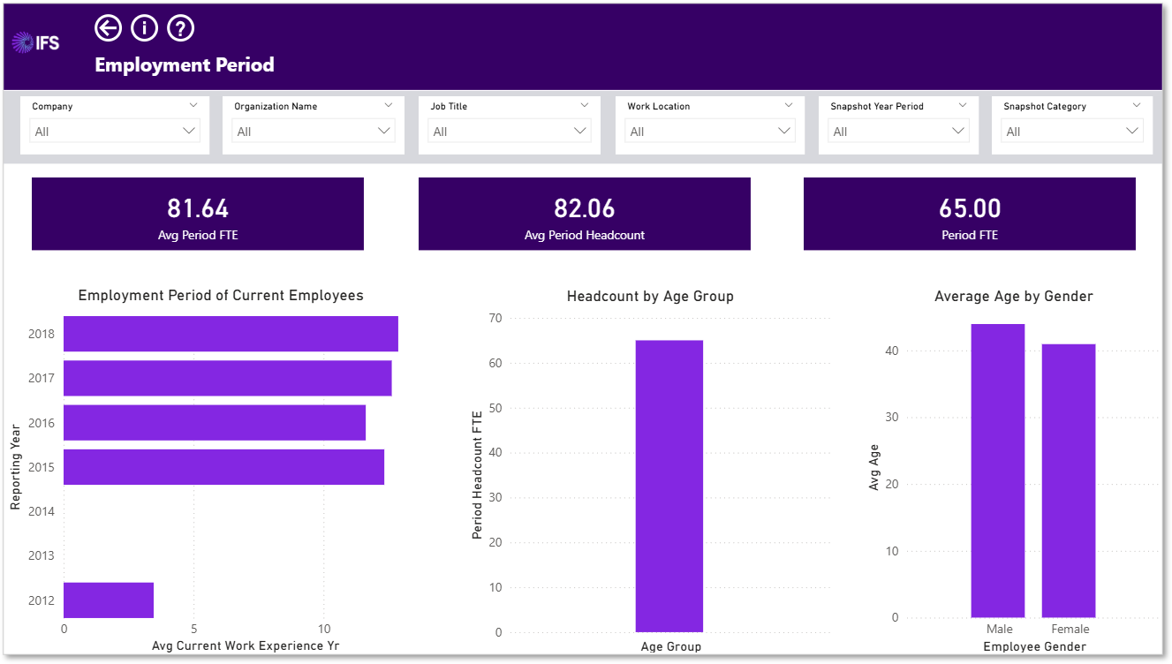Click the Employment Period page title
Viewport: 1172px width, 664px height.
pos(185,64)
